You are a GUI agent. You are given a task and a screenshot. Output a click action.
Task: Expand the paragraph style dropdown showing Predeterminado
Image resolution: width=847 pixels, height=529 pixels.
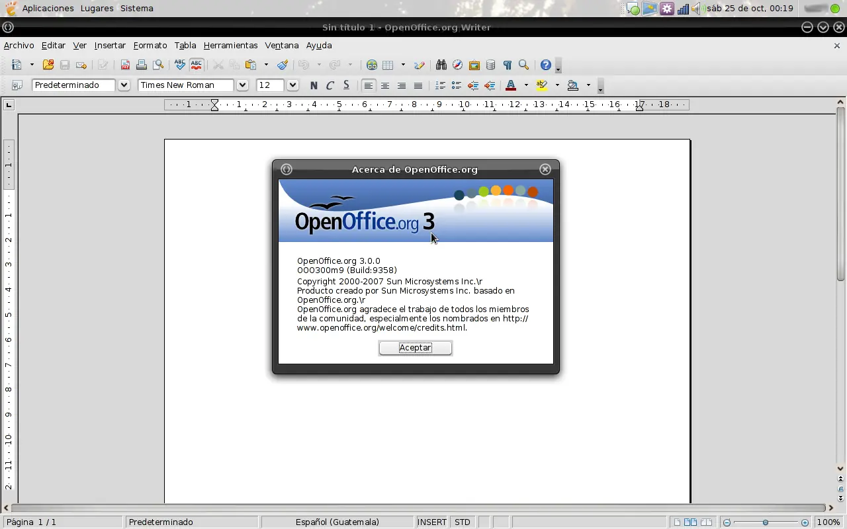click(124, 85)
